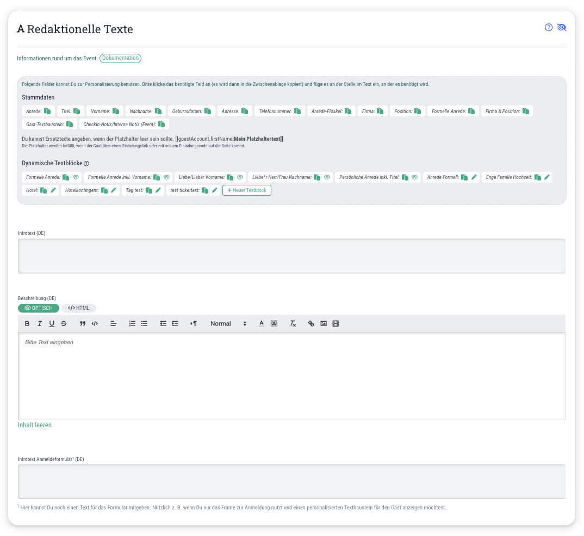This screenshot has height=536, width=584.
Task: Copy the Titel placeholder
Action: click(x=77, y=111)
